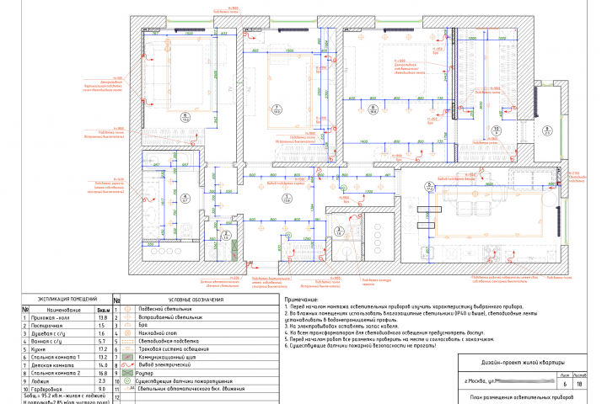Click room marker 3 in the shower room
This screenshot has width=607, height=404.
pos(339,231)
